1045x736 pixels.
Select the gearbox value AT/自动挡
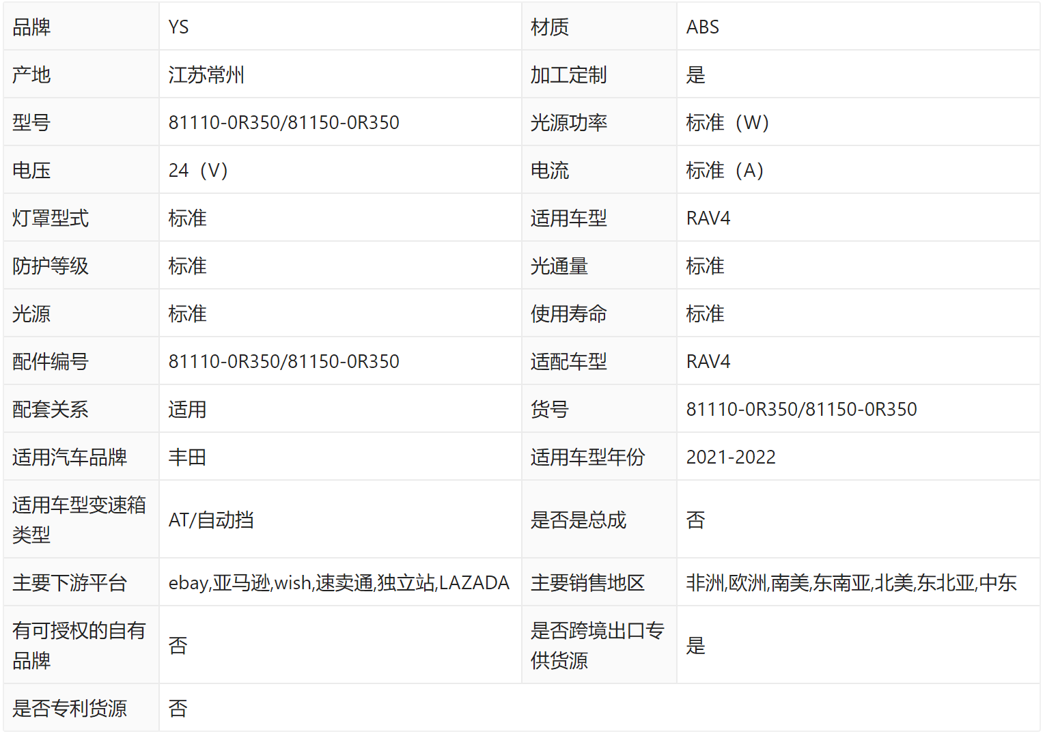pos(211,520)
